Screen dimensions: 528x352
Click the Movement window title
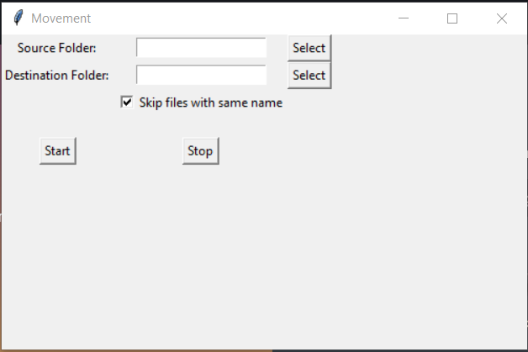click(x=61, y=18)
